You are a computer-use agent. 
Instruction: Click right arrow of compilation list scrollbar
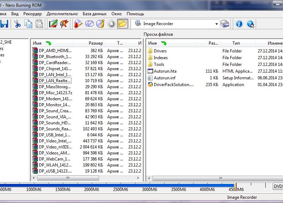[x=138, y=178]
